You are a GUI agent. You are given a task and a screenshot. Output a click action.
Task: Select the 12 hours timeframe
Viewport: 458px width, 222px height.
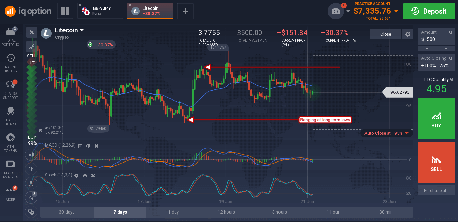pos(227,212)
